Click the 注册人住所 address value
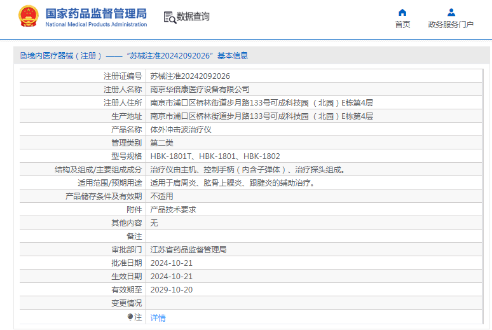Image resolution: width=492 pixels, height=330 pixels. (x=261, y=103)
